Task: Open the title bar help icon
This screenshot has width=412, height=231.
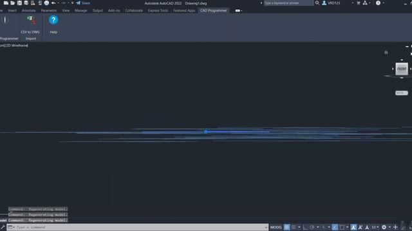Action: [378, 3]
